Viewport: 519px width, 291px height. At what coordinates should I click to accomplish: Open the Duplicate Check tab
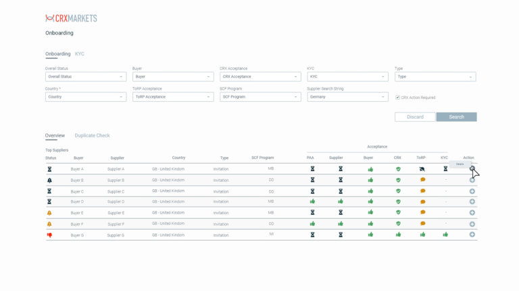point(92,135)
